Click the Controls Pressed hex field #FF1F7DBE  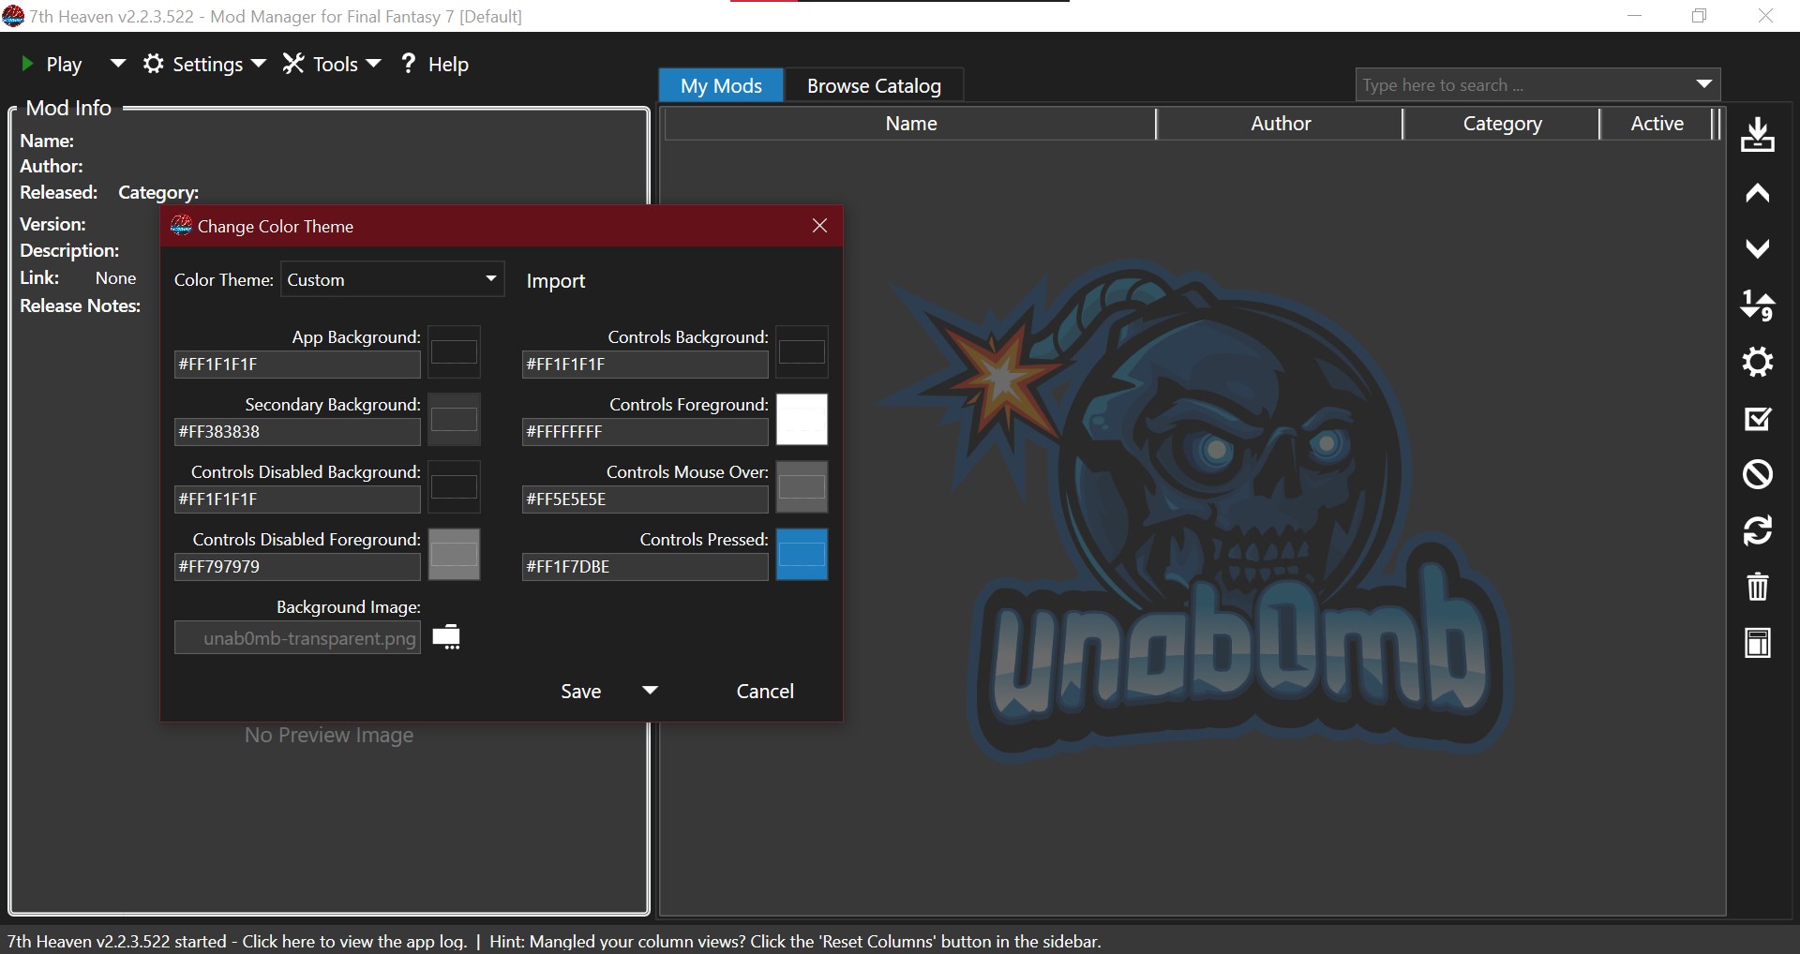(x=645, y=567)
